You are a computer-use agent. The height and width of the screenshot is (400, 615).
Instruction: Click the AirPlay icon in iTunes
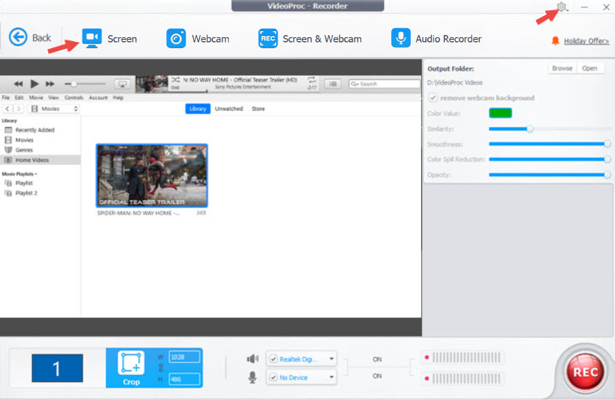(122, 84)
